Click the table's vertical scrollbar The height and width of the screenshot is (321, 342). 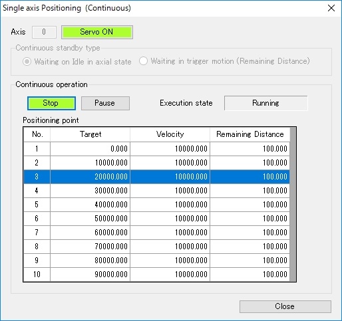coord(293,204)
